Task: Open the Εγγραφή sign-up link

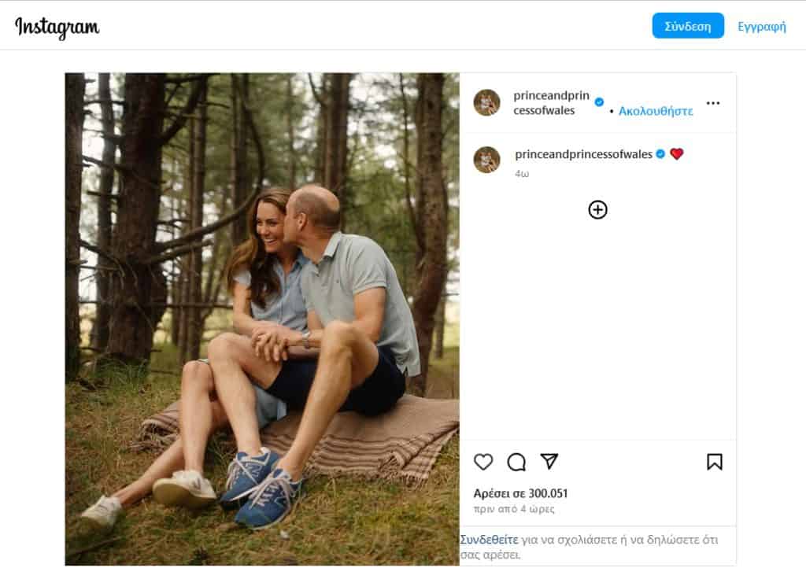Action: point(761,26)
